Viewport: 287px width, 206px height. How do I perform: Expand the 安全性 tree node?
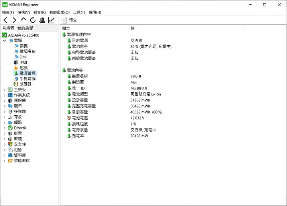4,144
